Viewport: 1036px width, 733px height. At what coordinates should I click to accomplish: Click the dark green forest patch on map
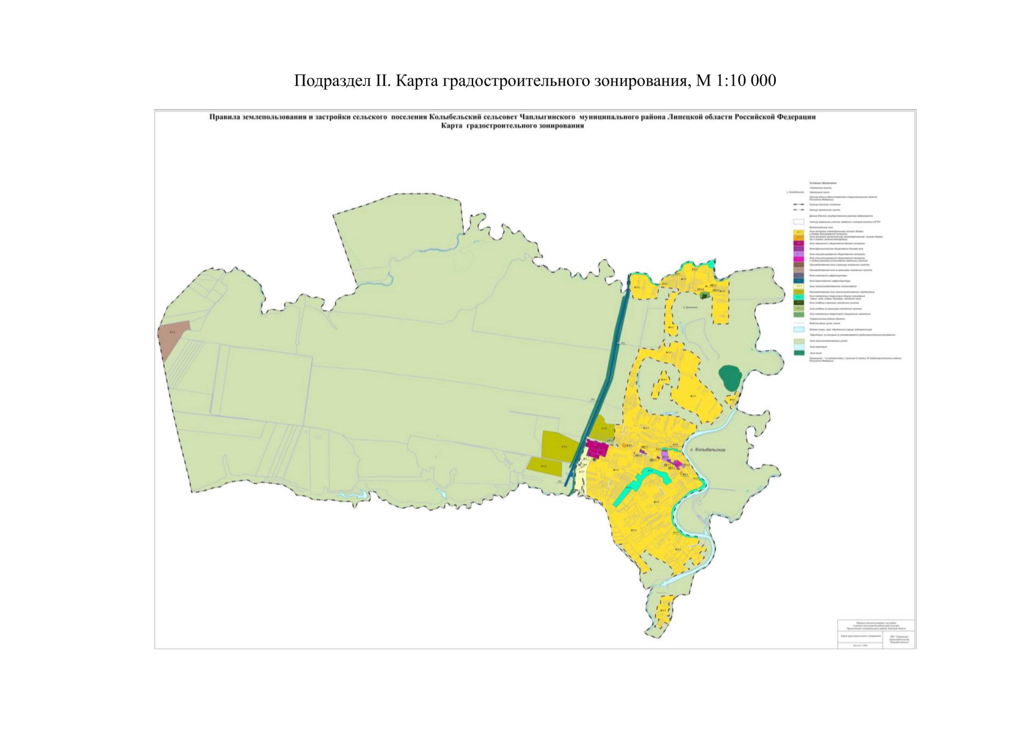point(729,377)
